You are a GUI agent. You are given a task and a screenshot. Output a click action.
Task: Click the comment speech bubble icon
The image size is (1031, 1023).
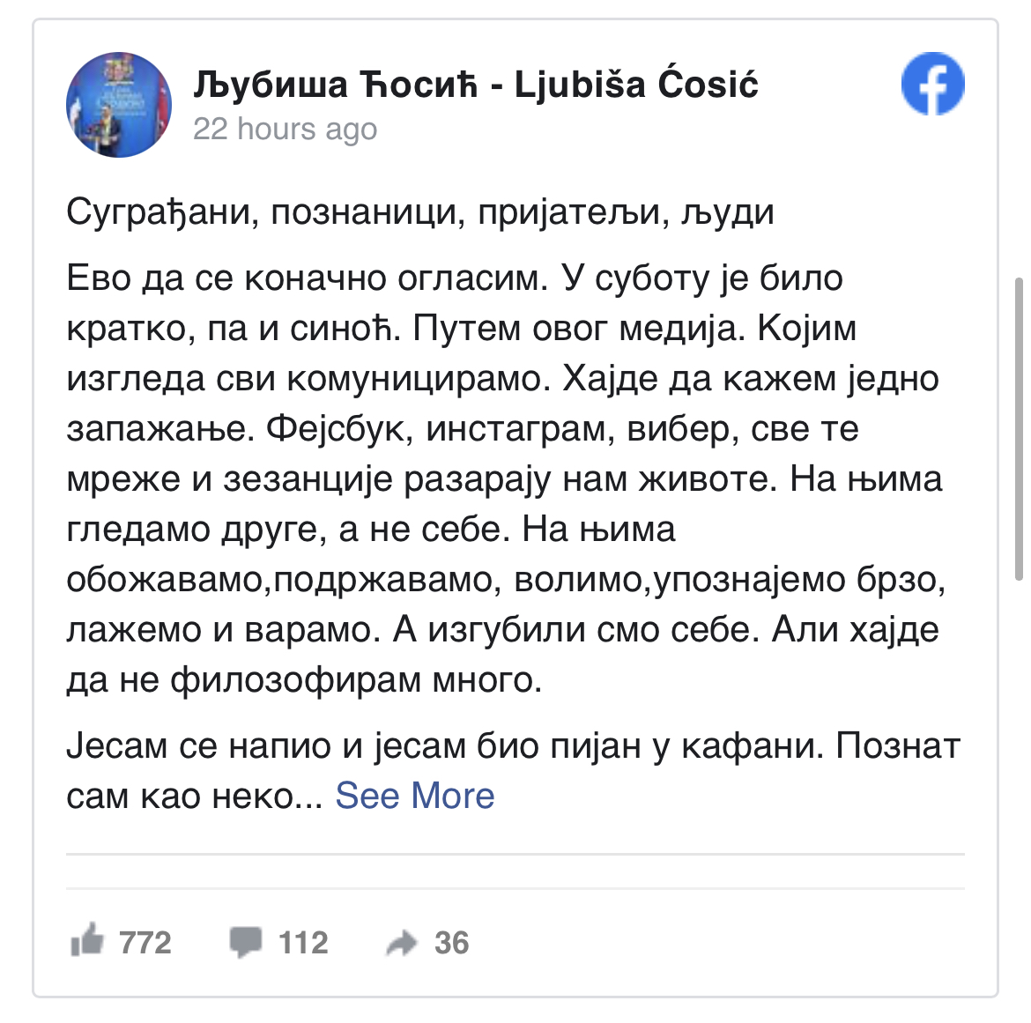click(x=245, y=942)
